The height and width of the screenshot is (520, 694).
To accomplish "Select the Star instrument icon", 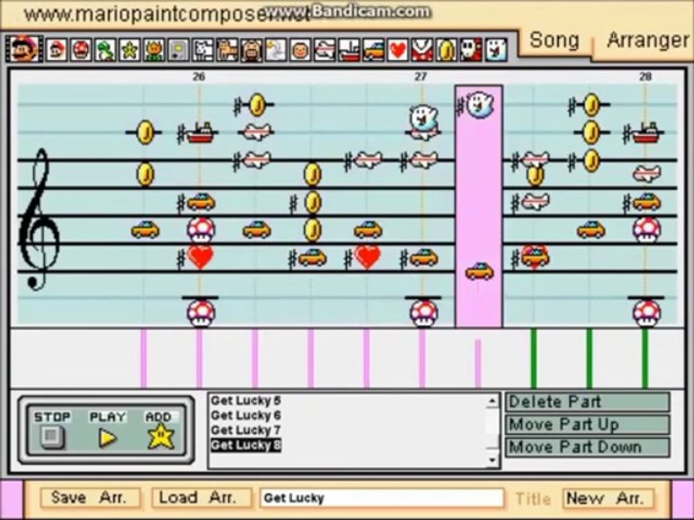I will click(x=129, y=50).
